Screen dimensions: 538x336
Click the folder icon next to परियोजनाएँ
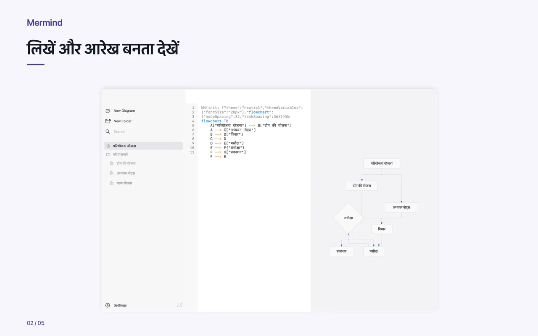[108, 155]
